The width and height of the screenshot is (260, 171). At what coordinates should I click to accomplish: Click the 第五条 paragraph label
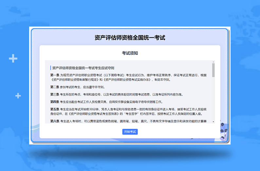pyautogui.click(x=55, y=109)
